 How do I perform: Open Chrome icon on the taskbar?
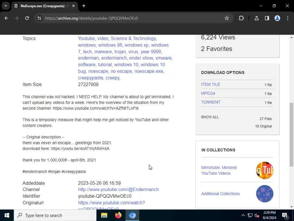[x=132, y=215]
